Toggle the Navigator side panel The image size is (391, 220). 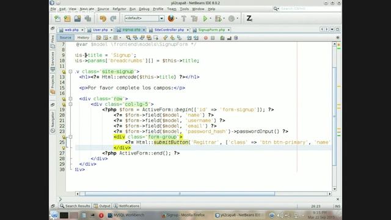(53, 122)
